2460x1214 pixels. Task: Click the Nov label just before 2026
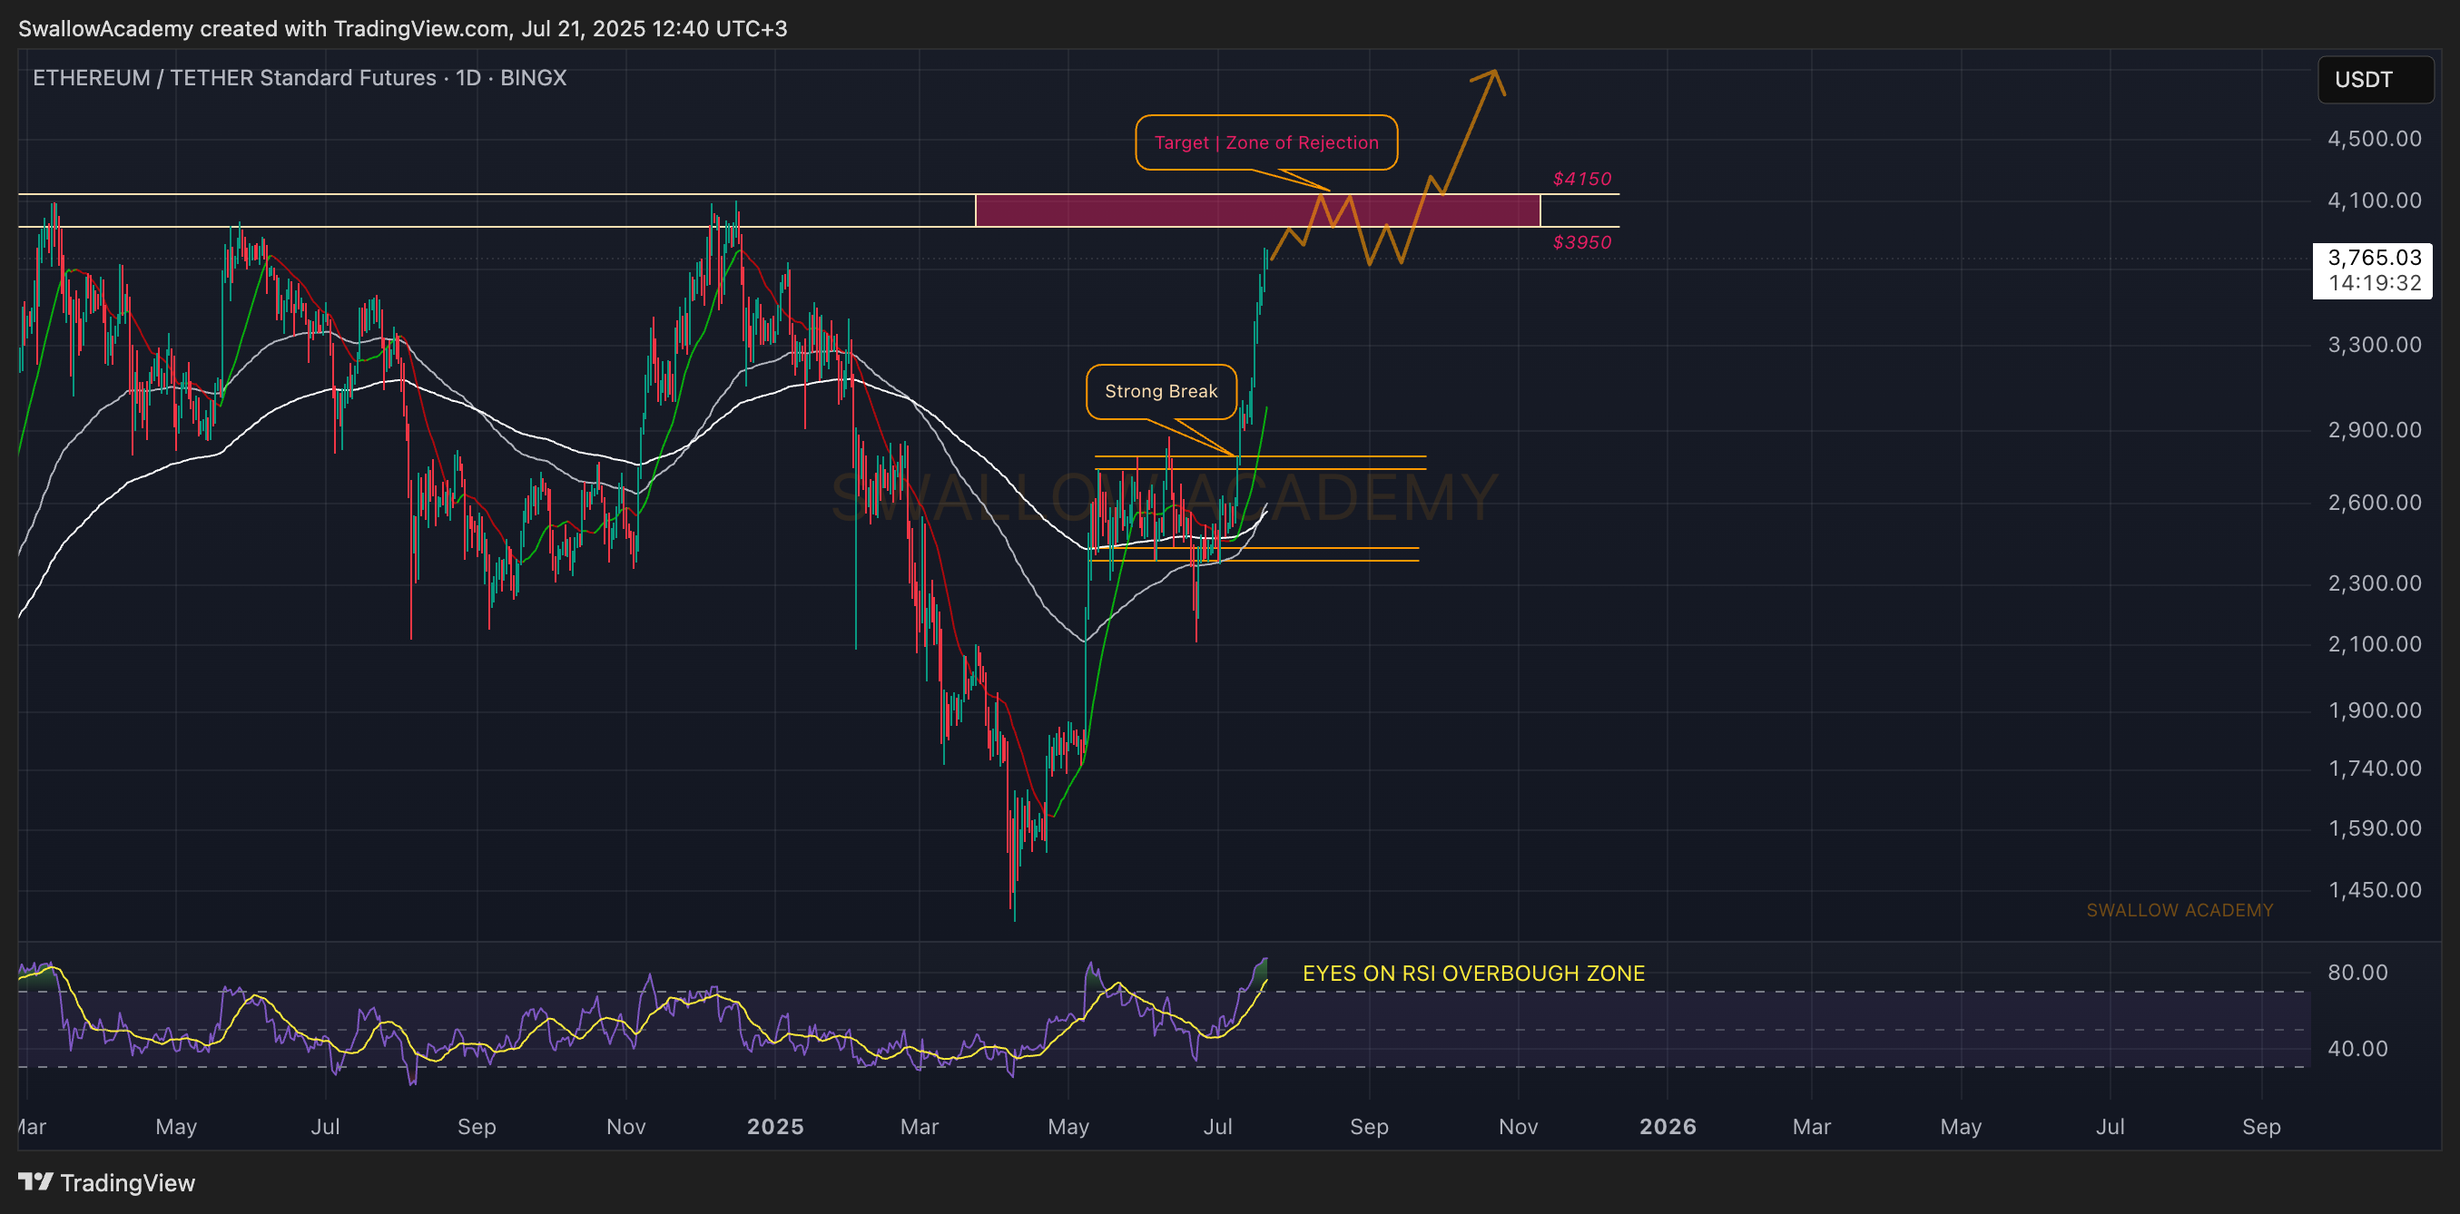1519,1126
